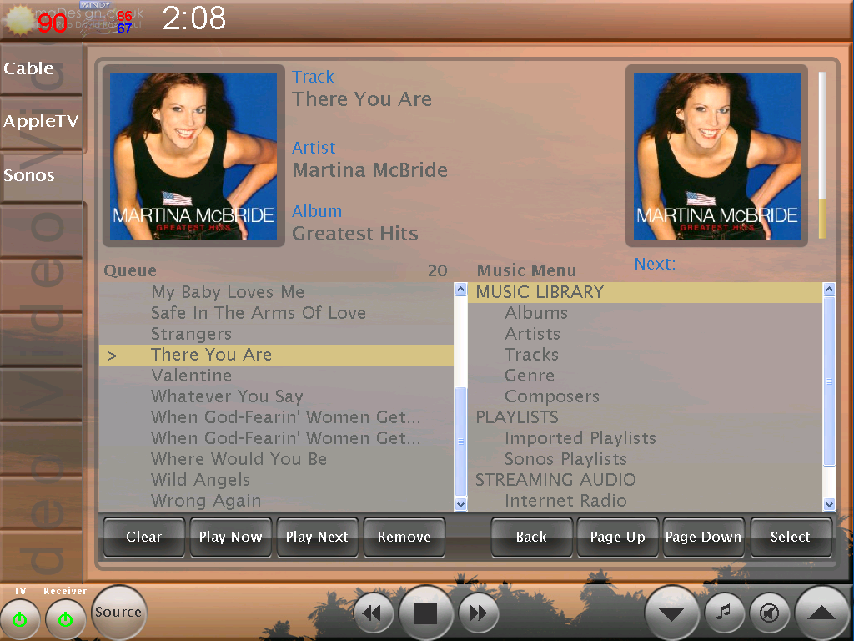This screenshot has height=641, width=854.
Task: Click the Select button
Action: [x=791, y=537]
